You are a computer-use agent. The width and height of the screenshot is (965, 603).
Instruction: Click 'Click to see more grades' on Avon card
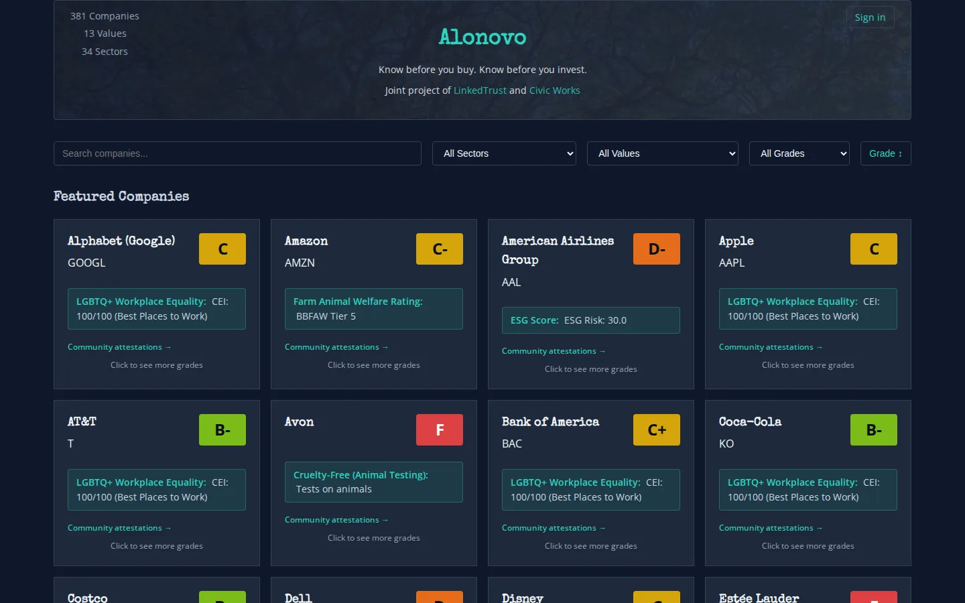pyautogui.click(x=374, y=538)
